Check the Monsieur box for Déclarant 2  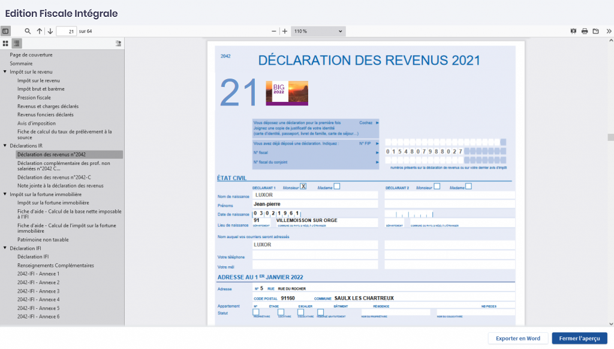coord(437,186)
